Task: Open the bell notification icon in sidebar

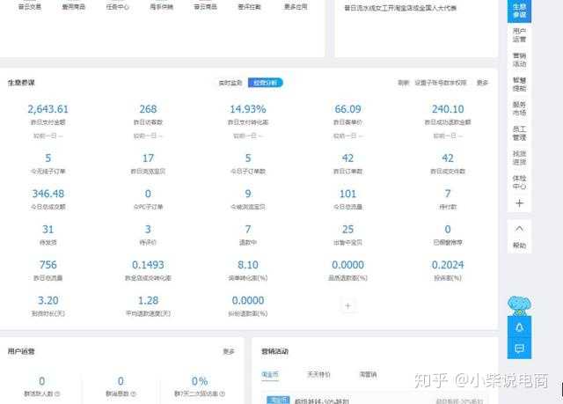Action: (x=519, y=327)
